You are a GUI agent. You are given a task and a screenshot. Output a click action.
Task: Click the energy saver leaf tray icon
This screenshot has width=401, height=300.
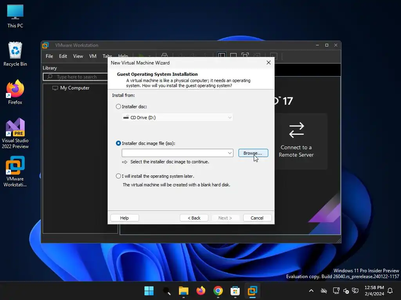(x=355, y=291)
